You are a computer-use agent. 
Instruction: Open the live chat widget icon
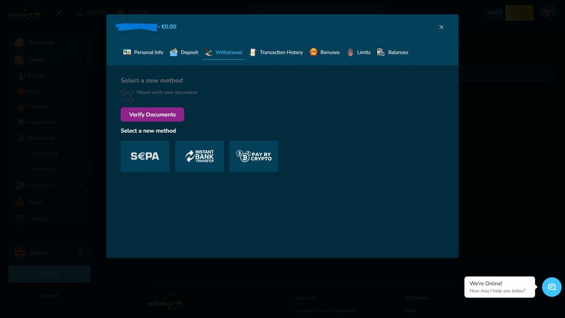tap(552, 287)
